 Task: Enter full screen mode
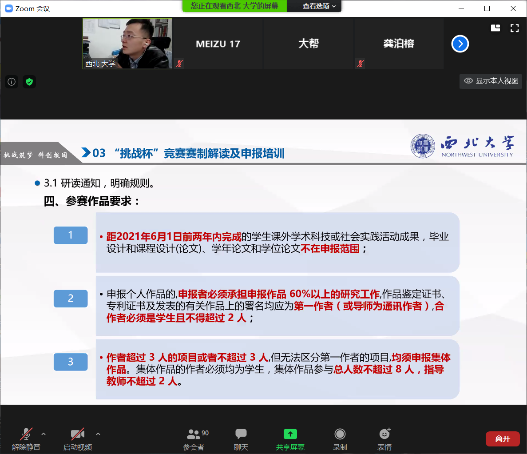(x=515, y=28)
